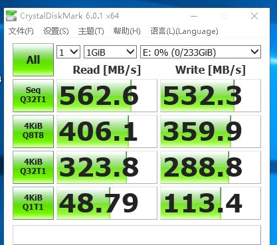The width and height of the screenshot is (277, 245).
Task: Expand the test count dropdown showing 1
Action: tap(68, 52)
